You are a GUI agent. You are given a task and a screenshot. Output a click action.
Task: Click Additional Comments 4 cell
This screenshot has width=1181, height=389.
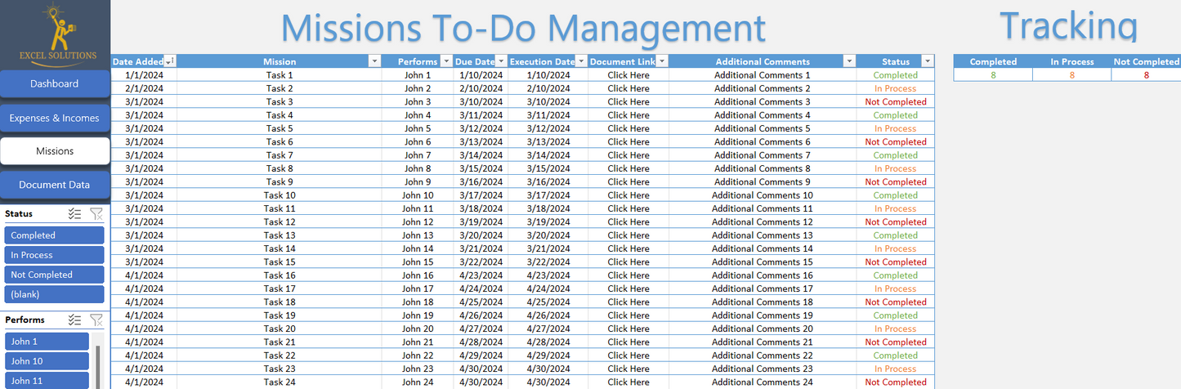tap(763, 115)
